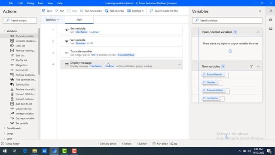
Task: Expand the Loops group
Action: pos(4,133)
